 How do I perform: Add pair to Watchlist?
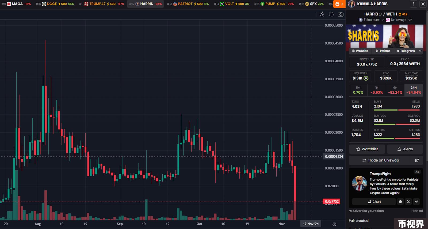click(367, 149)
